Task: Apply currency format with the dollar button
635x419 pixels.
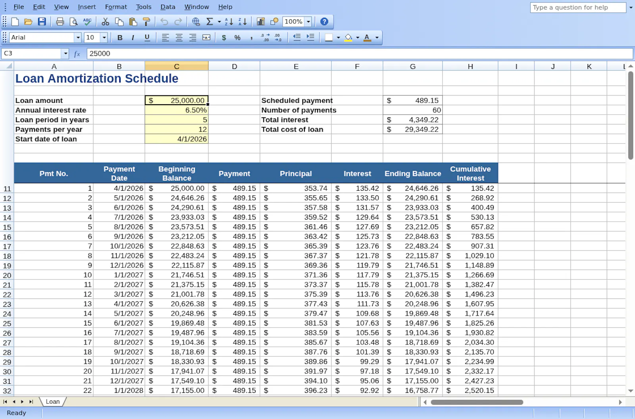Action: tap(224, 38)
